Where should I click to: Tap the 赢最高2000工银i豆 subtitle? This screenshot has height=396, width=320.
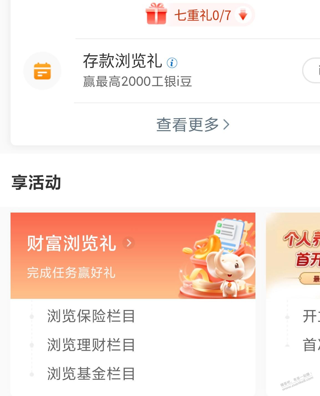pyautogui.click(x=137, y=82)
